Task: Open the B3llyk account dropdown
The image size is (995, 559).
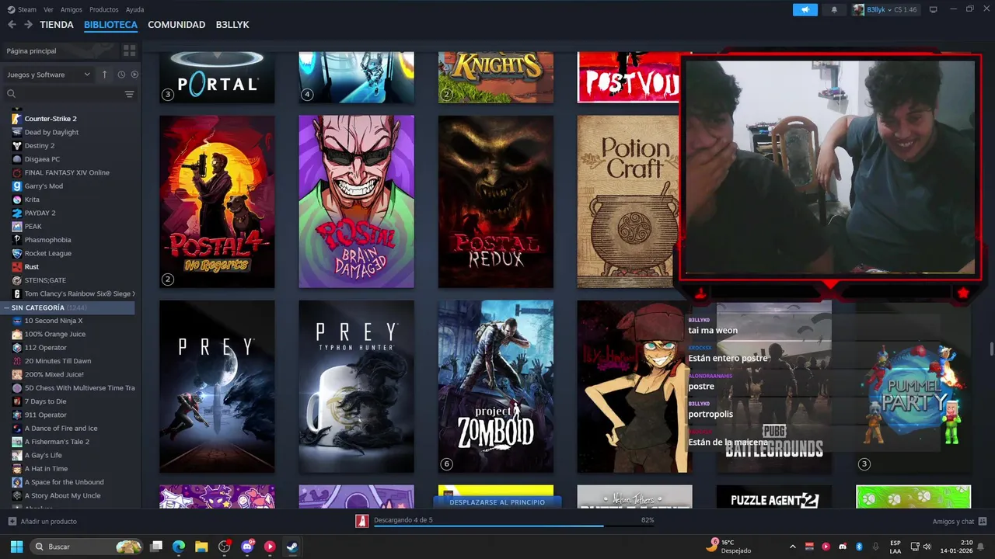Action: tap(881, 9)
